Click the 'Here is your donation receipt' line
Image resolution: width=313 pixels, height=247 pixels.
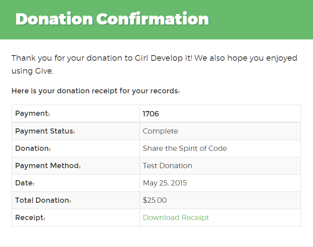96,91
